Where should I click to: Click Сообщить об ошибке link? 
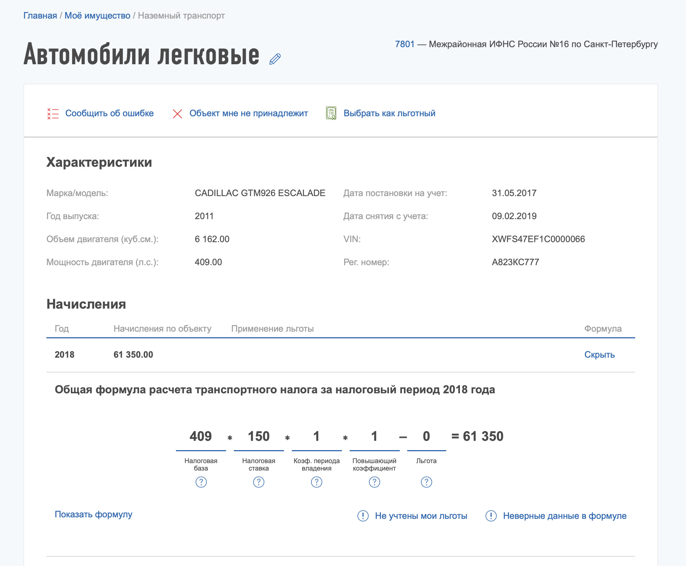click(110, 113)
